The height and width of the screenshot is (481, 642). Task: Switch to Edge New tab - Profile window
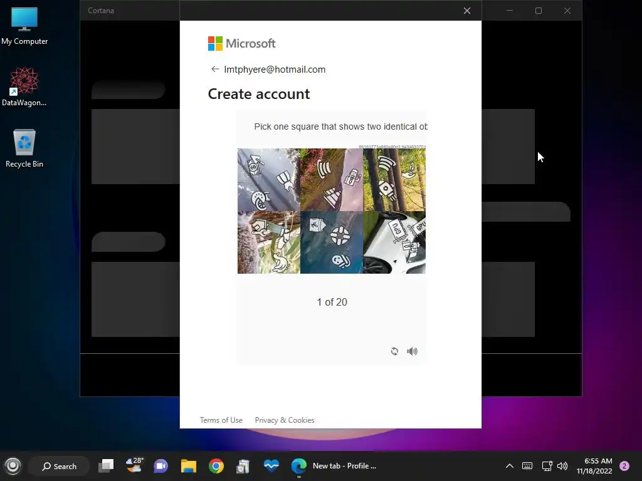(334, 466)
